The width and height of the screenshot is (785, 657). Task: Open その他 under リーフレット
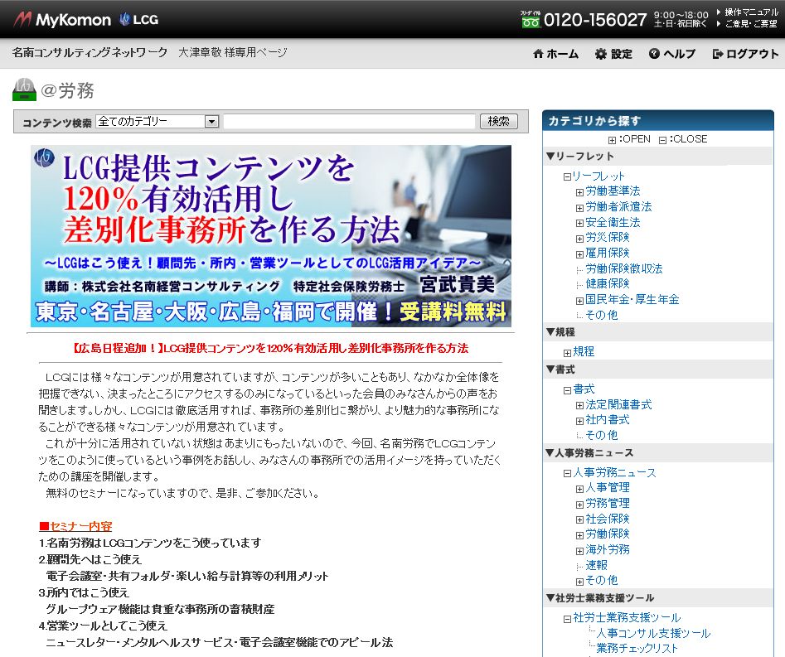click(x=602, y=315)
